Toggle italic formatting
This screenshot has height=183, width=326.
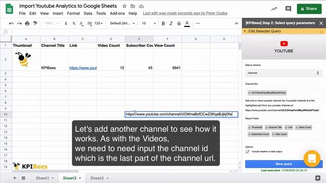171,23
